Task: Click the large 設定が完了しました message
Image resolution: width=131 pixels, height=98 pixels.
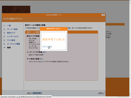Action: [x=54, y=39]
